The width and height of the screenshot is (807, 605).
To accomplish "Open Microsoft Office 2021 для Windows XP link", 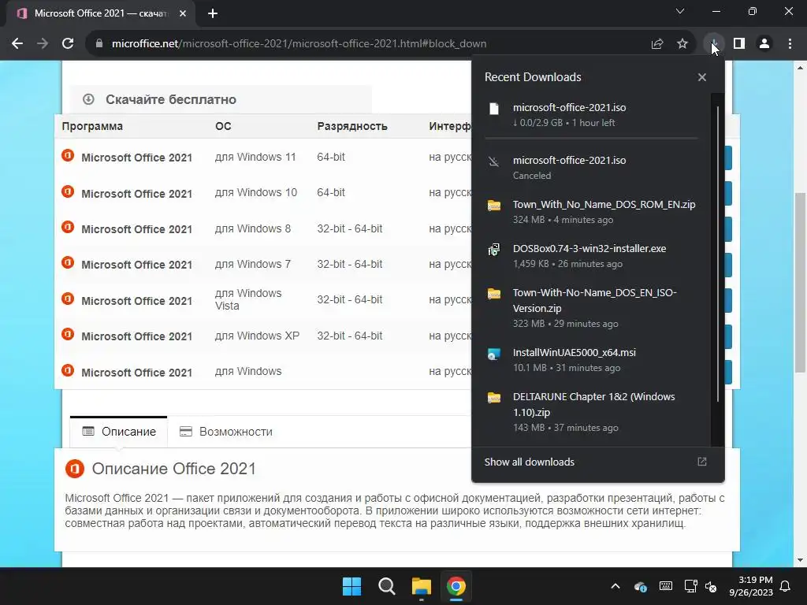I will (137, 336).
